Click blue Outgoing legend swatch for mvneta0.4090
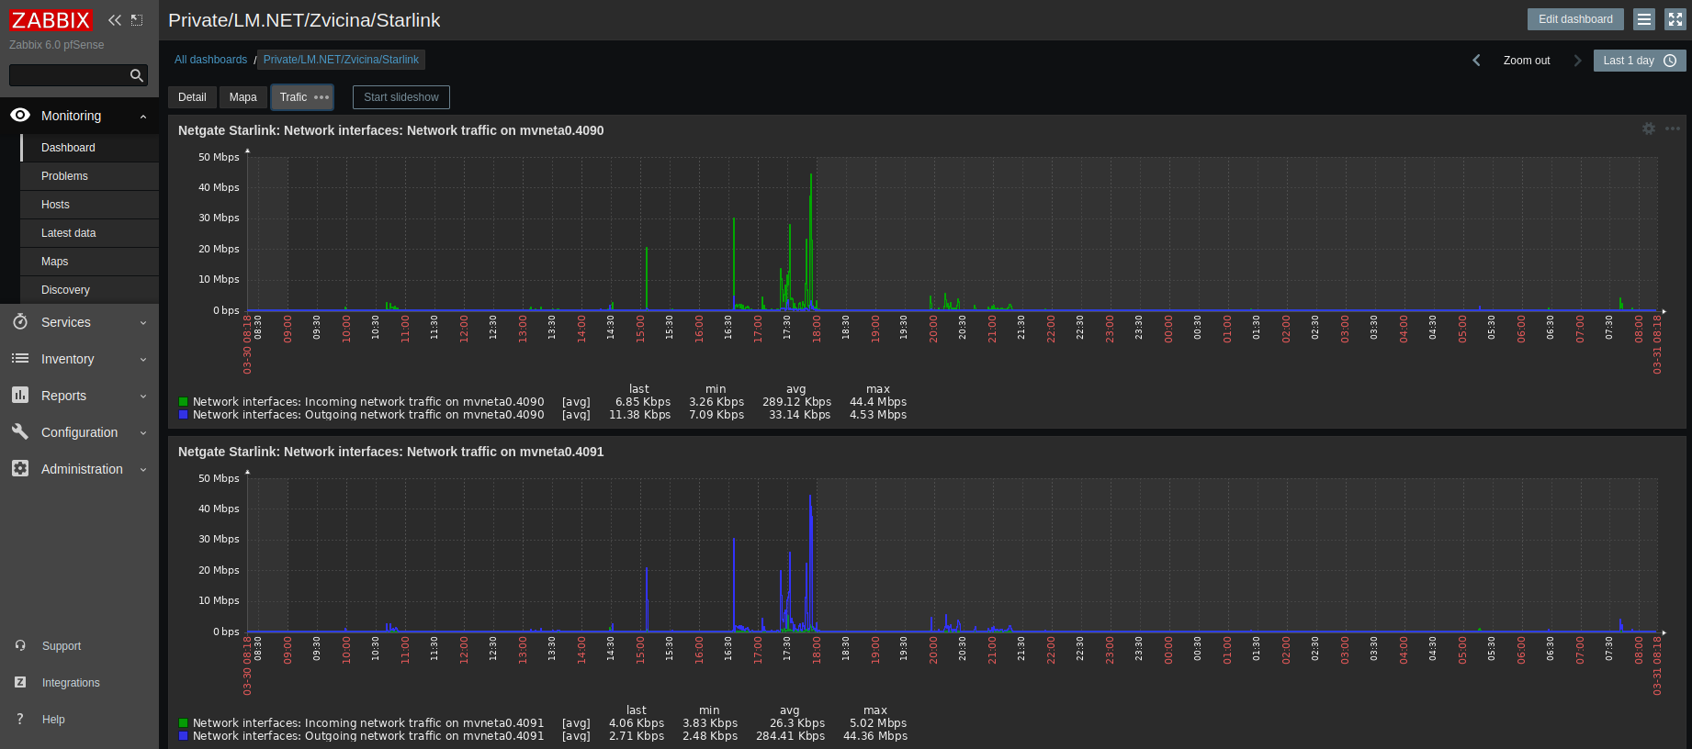 (184, 415)
